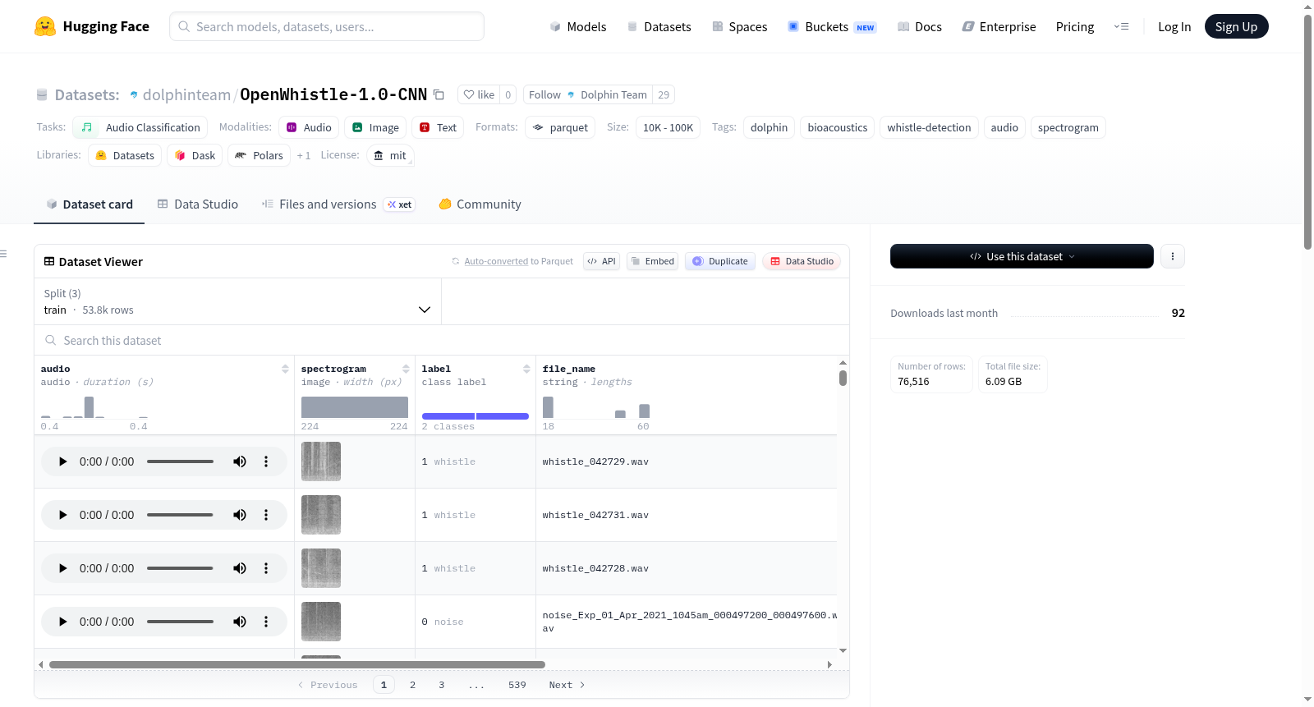Open spectrogram thumbnail for whistle_042729.wav
This screenshot has width=1314, height=707.
tap(321, 461)
